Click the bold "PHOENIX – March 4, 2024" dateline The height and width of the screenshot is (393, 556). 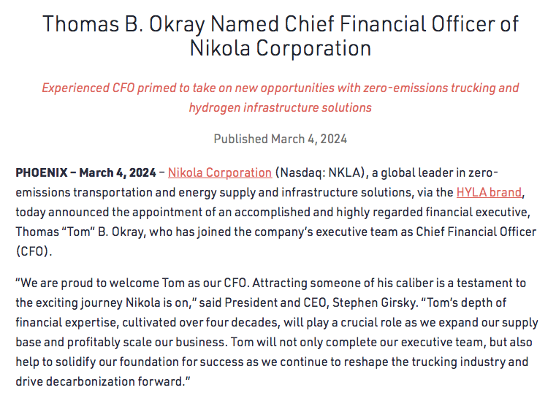point(85,172)
